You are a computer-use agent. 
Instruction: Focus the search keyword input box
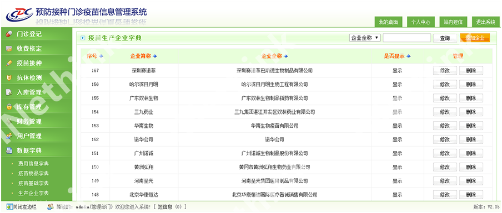point(406,38)
